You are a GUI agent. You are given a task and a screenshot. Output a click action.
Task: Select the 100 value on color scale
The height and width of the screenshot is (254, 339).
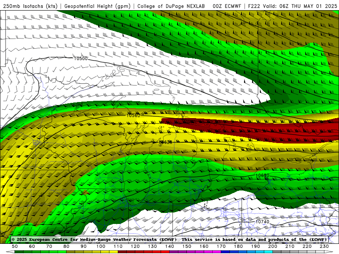click(101, 246)
